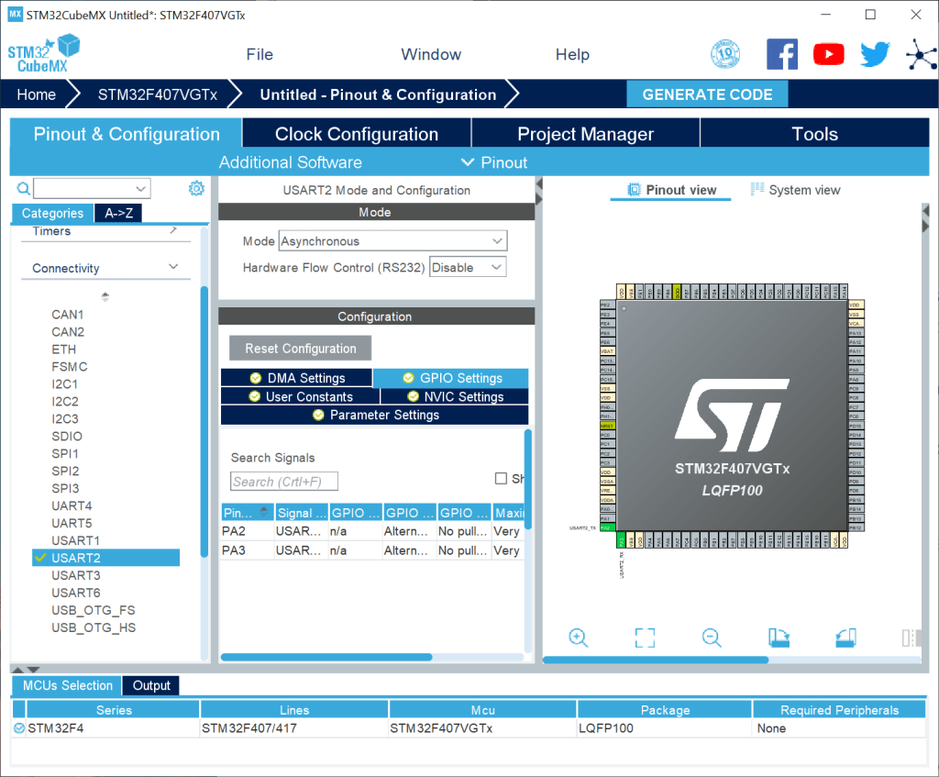Tick the checkbox next to Search Signals
939x777 pixels.
[501, 478]
